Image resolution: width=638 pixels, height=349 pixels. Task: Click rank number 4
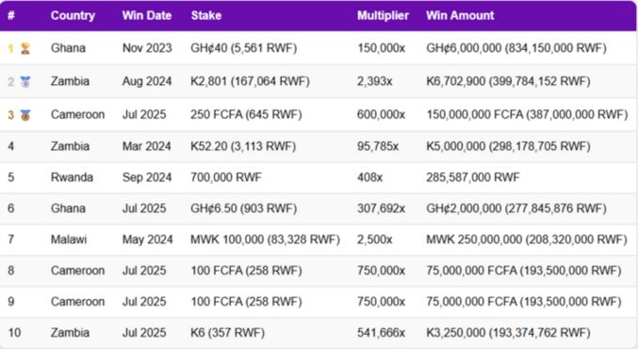coord(11,146)
